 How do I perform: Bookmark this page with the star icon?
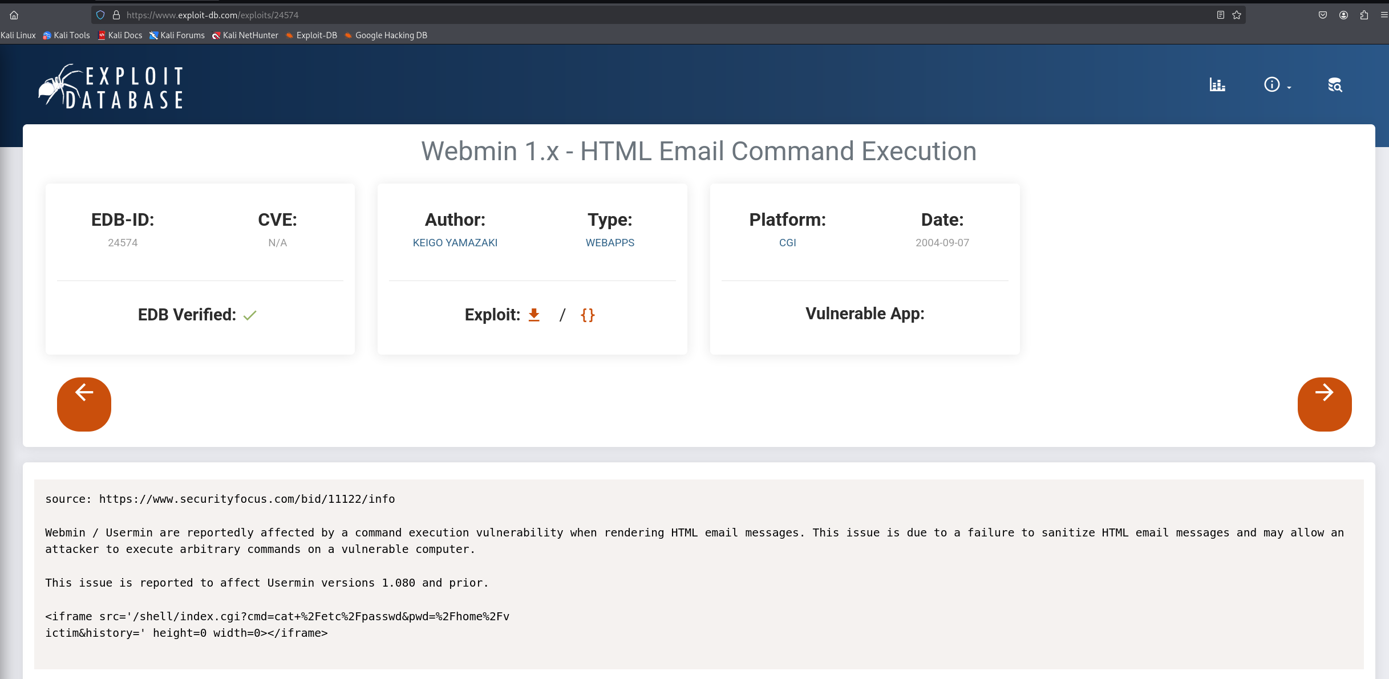point(1237,15)
